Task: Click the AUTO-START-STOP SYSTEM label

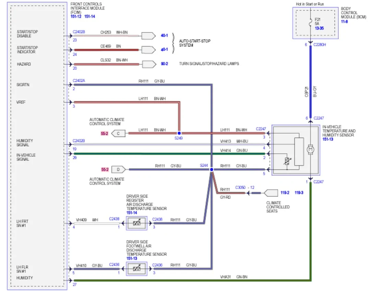Action: [x=195, y=43]
